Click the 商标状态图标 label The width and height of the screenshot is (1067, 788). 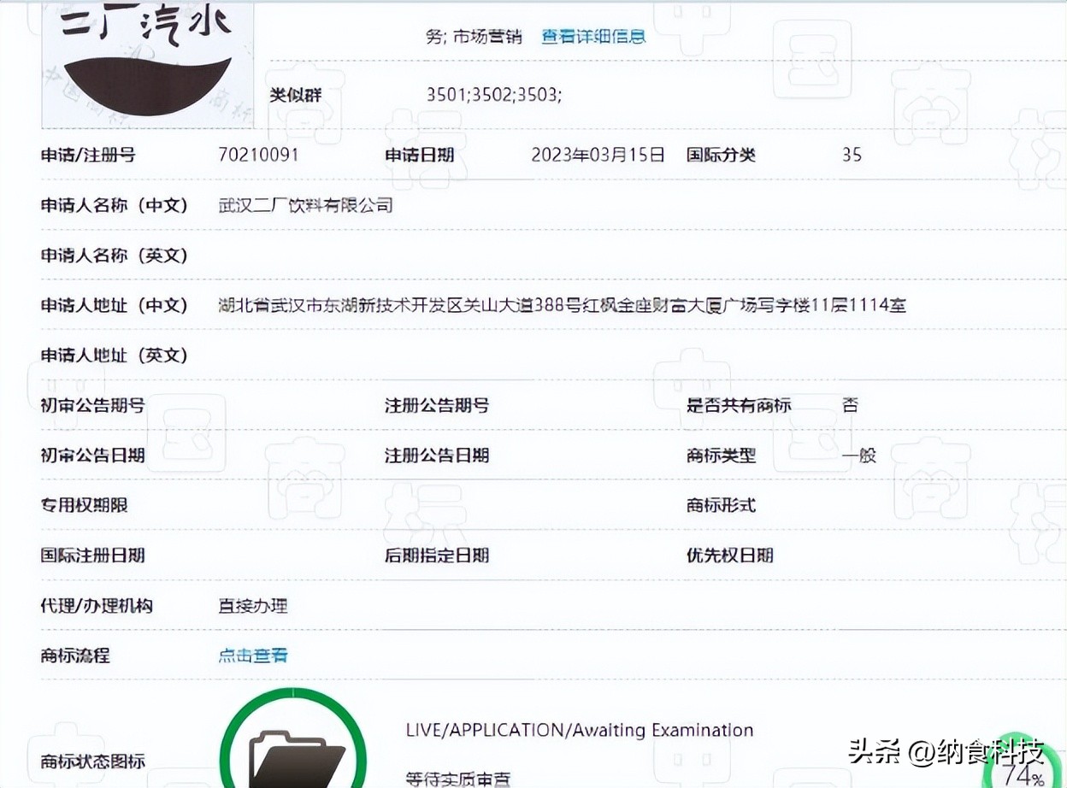[x=92, y=761]
